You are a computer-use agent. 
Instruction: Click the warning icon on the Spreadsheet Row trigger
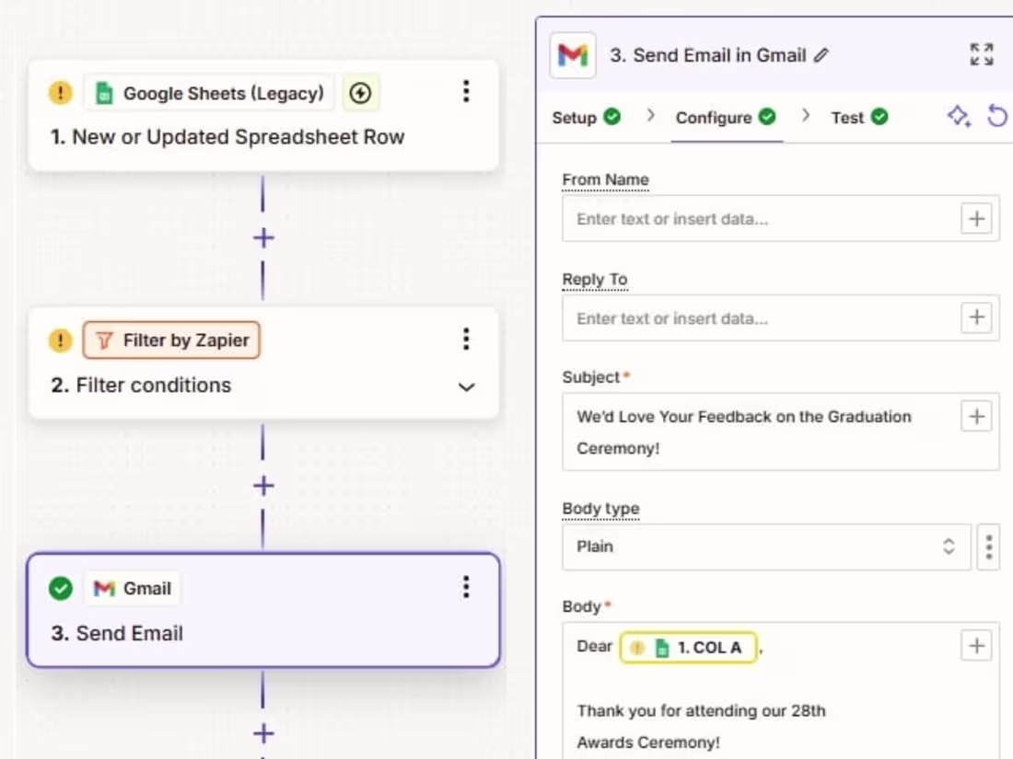[x=60, y=93]
